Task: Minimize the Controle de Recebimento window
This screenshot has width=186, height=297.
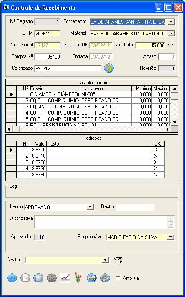Action: click(159, 8)
